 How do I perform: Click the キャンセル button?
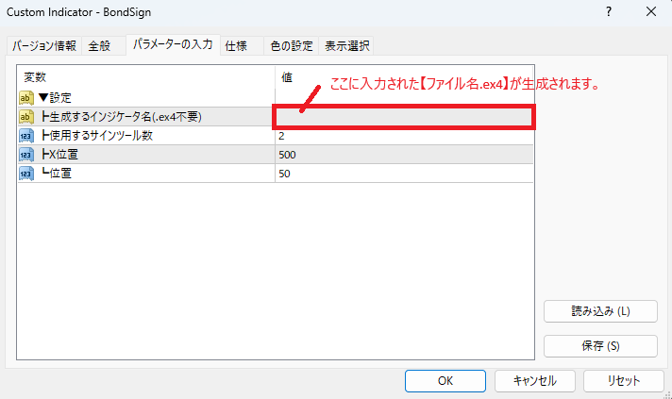pyautogui.click(x=534, y=380)
